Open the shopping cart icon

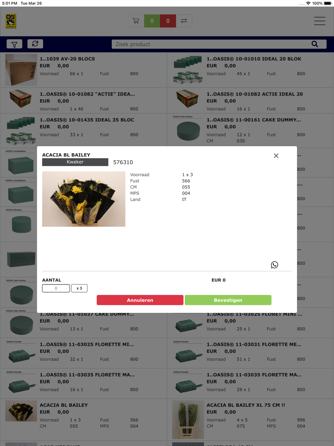[x=136, y=21]
